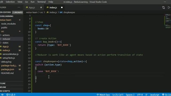Click the '// create Action' comment
171x96 pixels.
pos(46,38)
